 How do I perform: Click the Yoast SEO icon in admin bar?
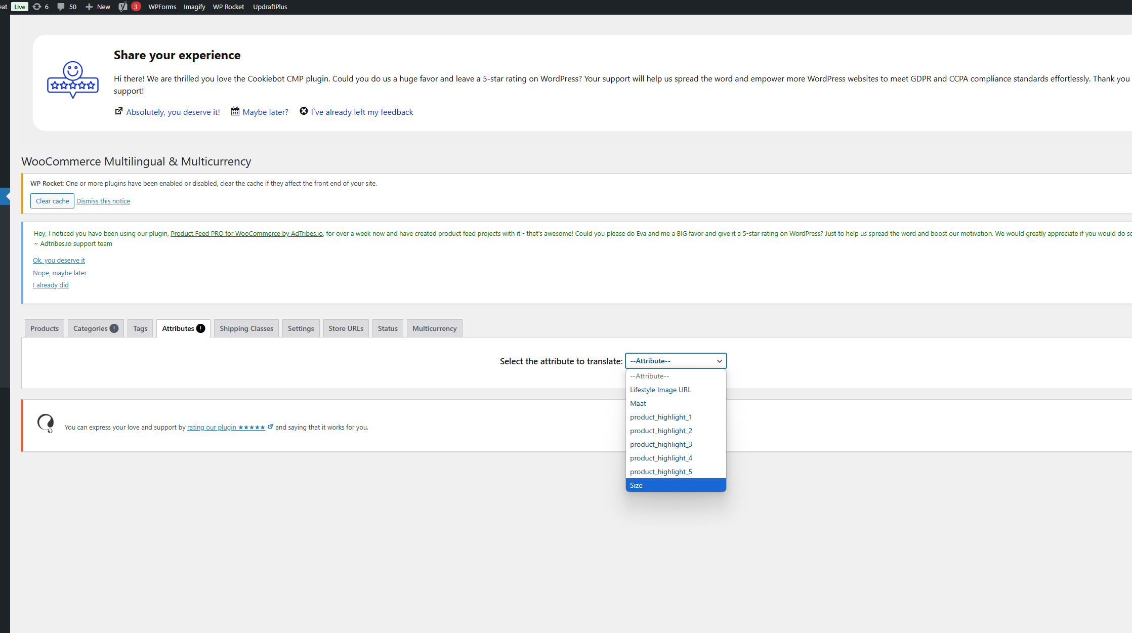click(x=123, y=7)
